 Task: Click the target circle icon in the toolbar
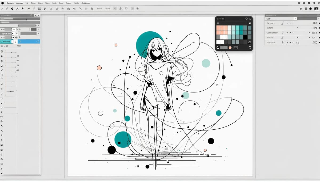point(57,9)
